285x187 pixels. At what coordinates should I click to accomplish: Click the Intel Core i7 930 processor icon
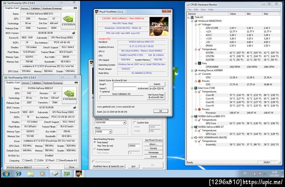pos(196,88)
